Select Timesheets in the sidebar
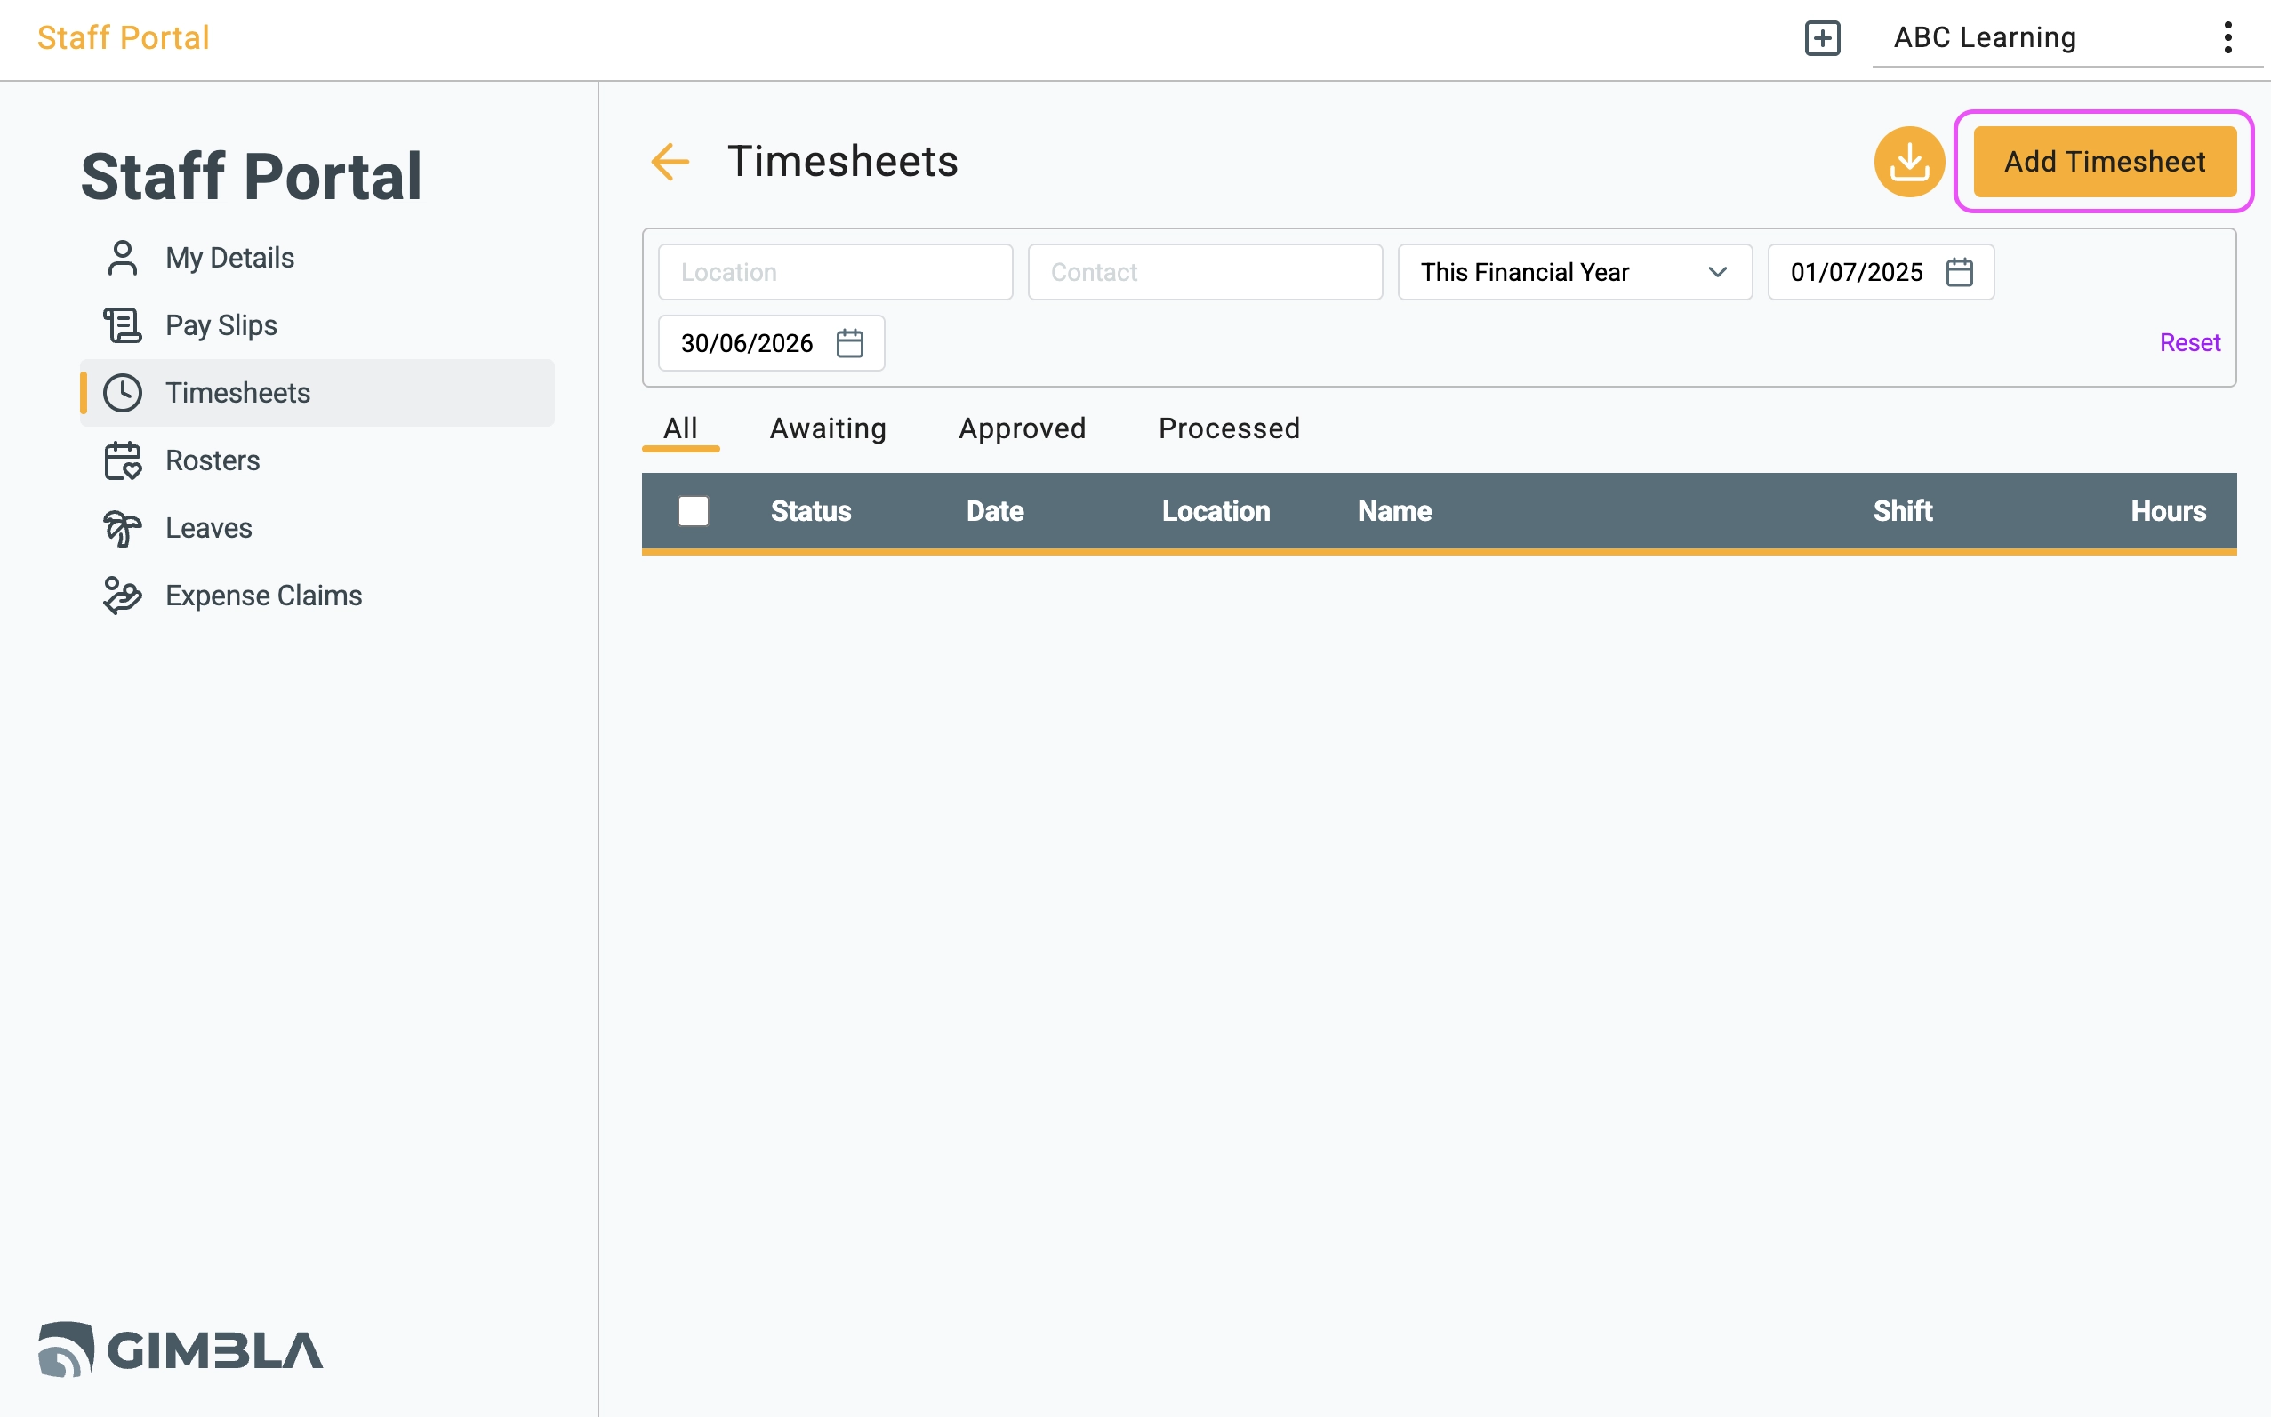 pos(317,393)
